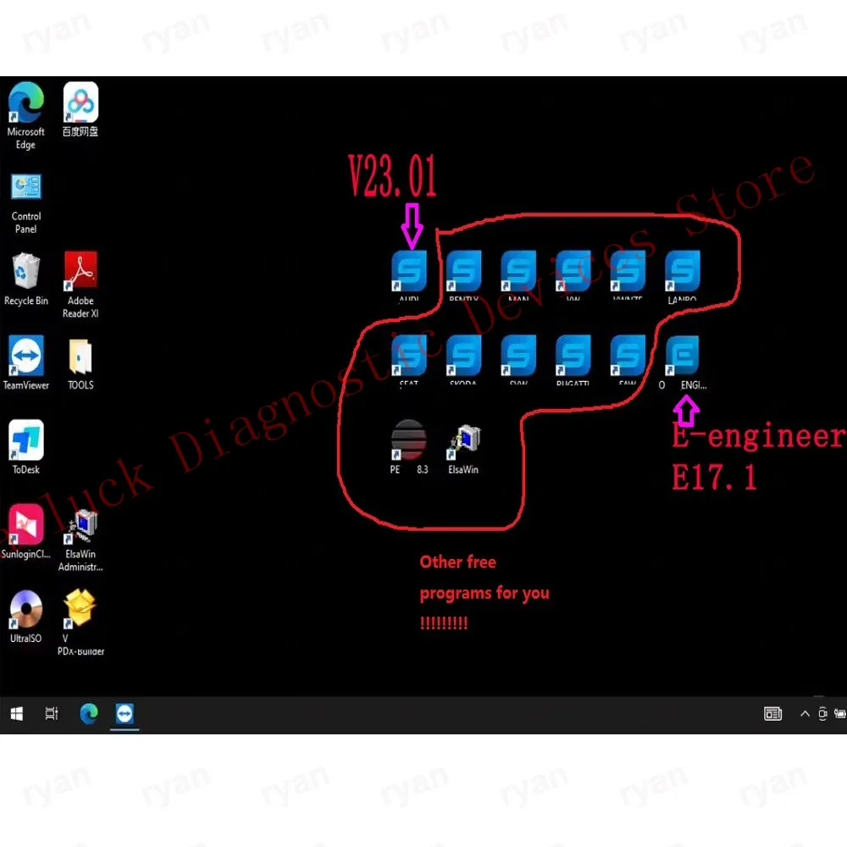Open the ElsaWin Administration shortcut
Screen dimensions: 847x847
pos(80,540)
